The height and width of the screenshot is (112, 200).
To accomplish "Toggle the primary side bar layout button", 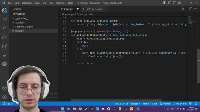I will click(x=165, y=3).
